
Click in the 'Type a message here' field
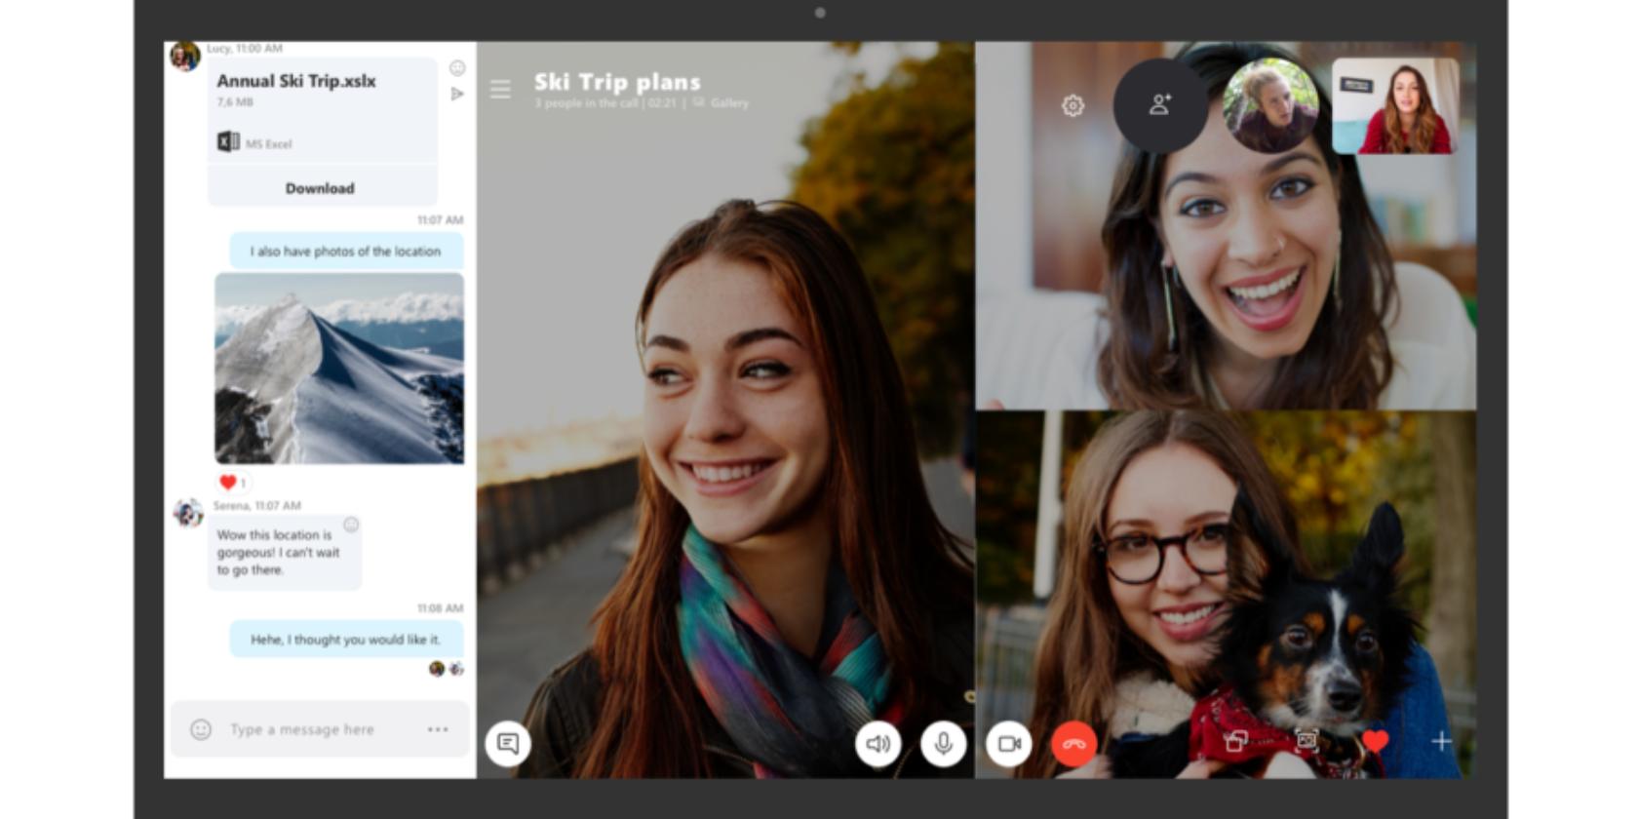coord(312,729)
